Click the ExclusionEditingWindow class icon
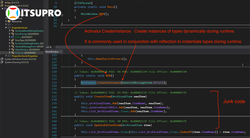The height and width of the screenshot is (138, 250). click(13, 43)
